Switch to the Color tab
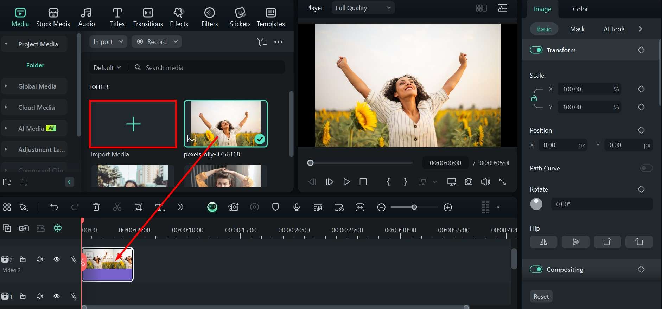The image size is (662, 309). (x=580, y=9)
